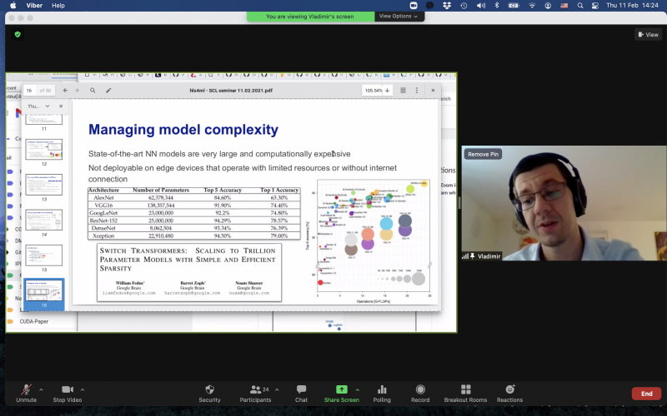The width and height of the screenshot is (667, 416).
Task: Open Spotlight search icon
Action: 580,6
